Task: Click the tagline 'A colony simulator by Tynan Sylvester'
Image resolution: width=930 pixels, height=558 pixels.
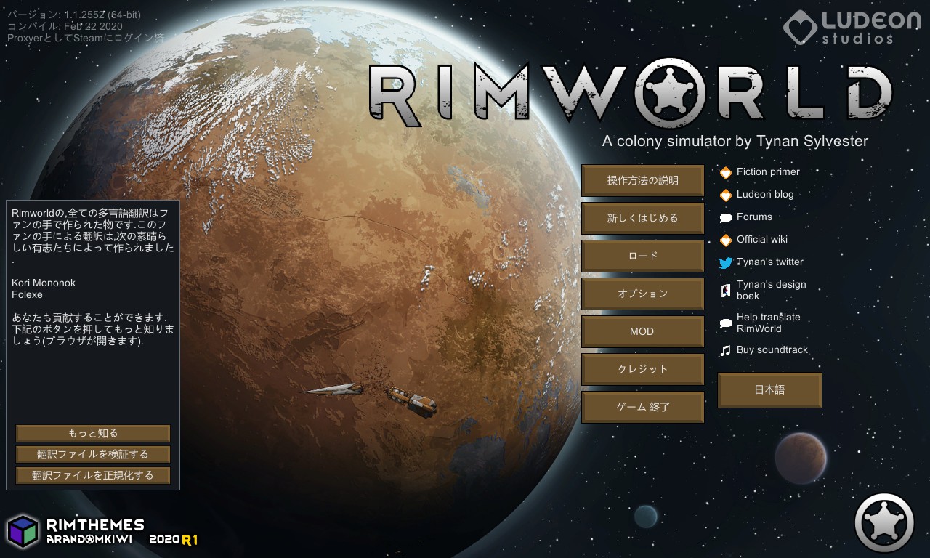Action: pyautogui.click(x=735, y=142)
